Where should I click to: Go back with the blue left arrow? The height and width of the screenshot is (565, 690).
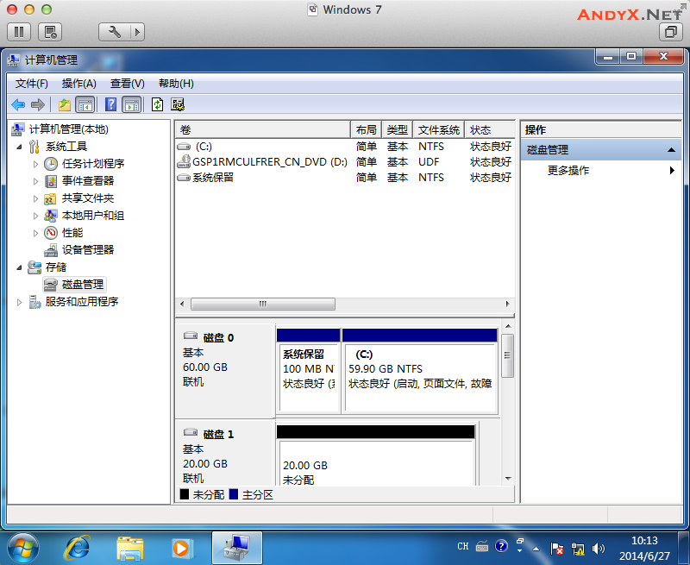[x=18, y=104]
